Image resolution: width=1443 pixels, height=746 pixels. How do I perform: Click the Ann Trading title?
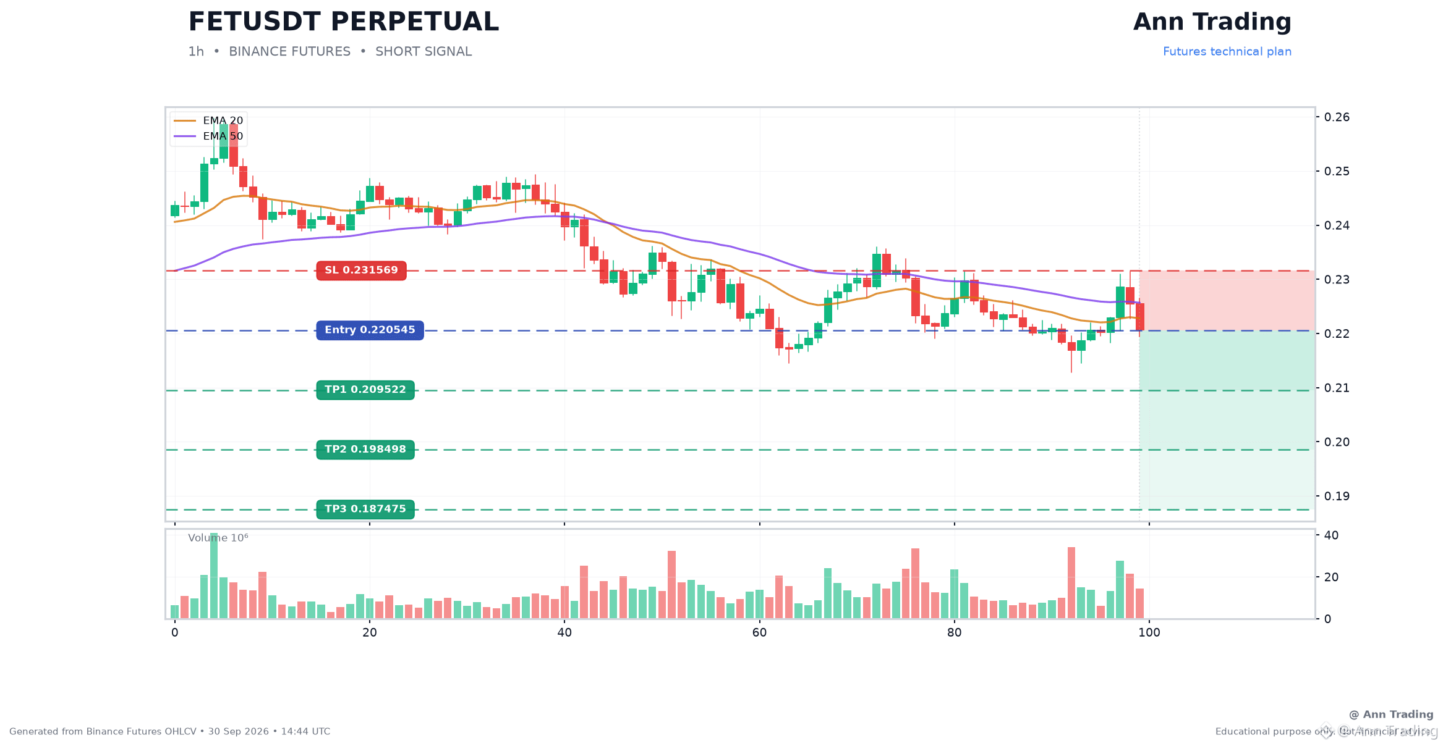click(x=1212, y=22)
